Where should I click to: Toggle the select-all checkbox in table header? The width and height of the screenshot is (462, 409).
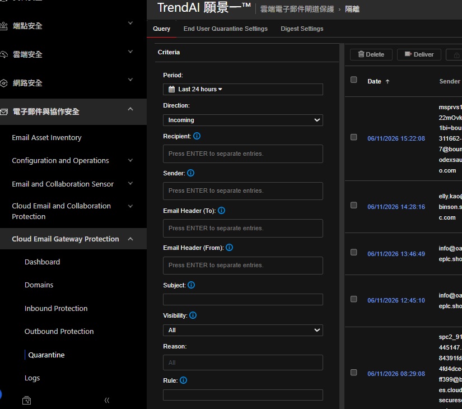point(354,80)
